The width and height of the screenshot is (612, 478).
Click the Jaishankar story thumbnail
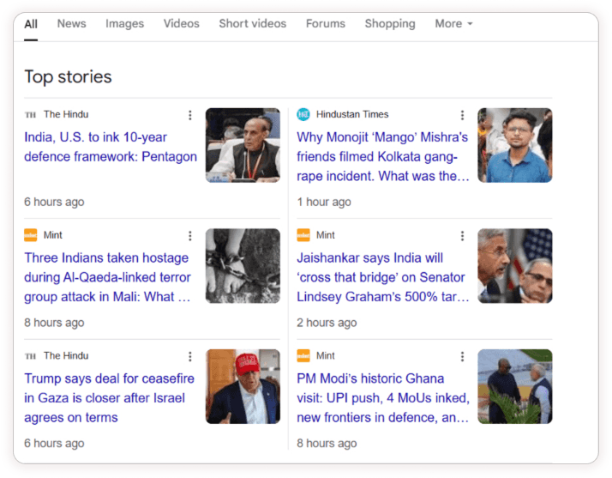pyautogui.click(x=515, y=266)
